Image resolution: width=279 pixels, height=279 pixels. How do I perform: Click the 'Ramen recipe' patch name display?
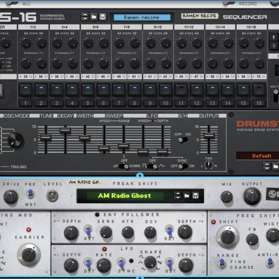tap(142, 18)
